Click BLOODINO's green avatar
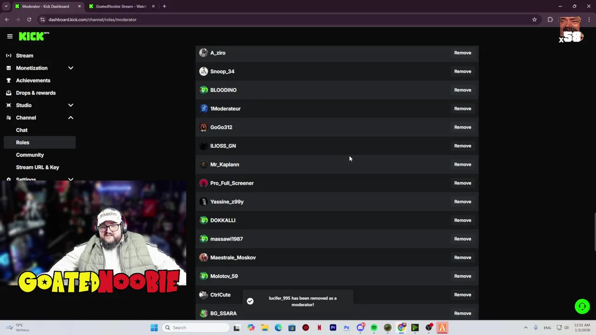Viewport: 596px width, 335px height. coord(203,90)
